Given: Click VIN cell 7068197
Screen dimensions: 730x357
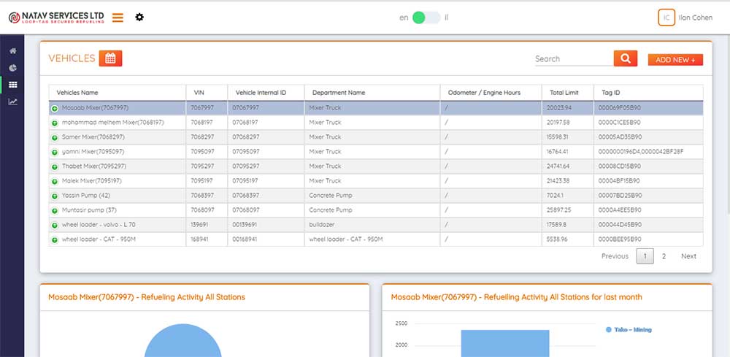Looking at the screenshot, I should pos(207,123).
